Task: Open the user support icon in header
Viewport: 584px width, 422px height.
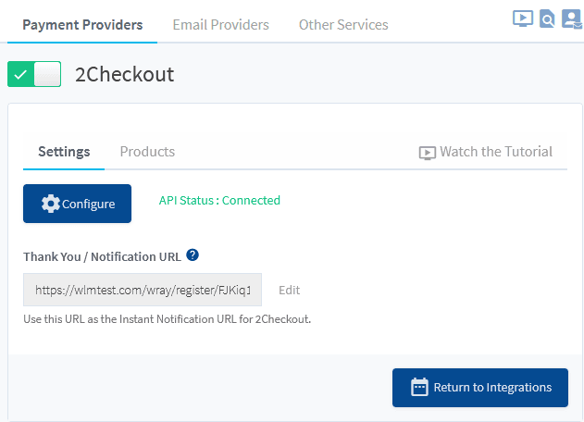Action: tap(572, 19)
